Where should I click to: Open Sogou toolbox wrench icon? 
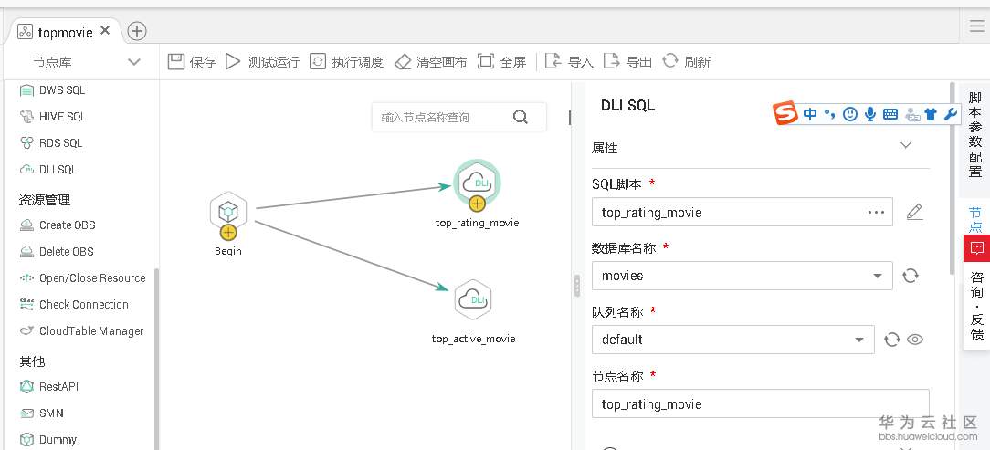tap(950, 113)
